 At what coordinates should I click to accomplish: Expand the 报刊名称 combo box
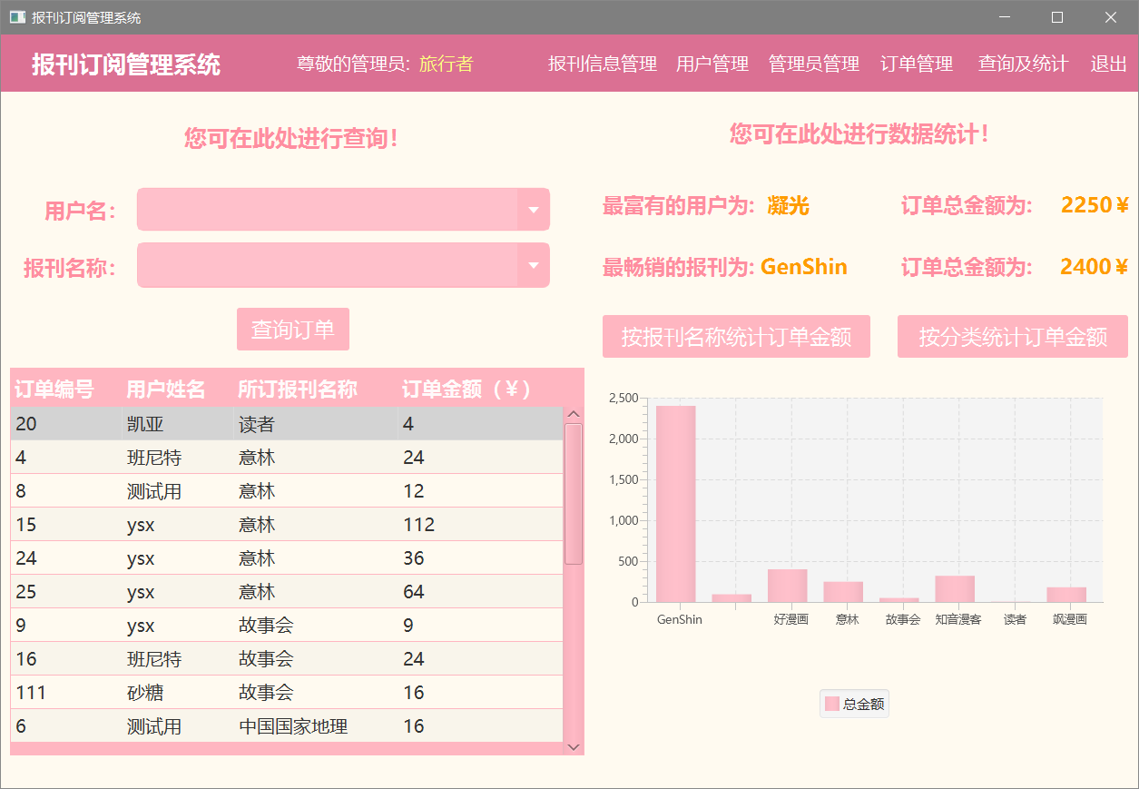[343, 265]
